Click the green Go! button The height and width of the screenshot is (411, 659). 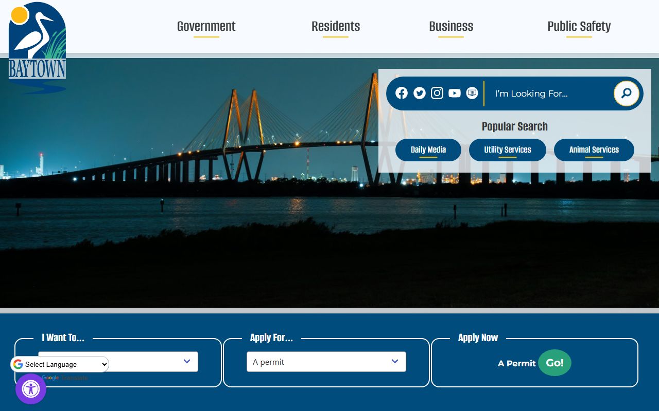[x=554, y=363]
